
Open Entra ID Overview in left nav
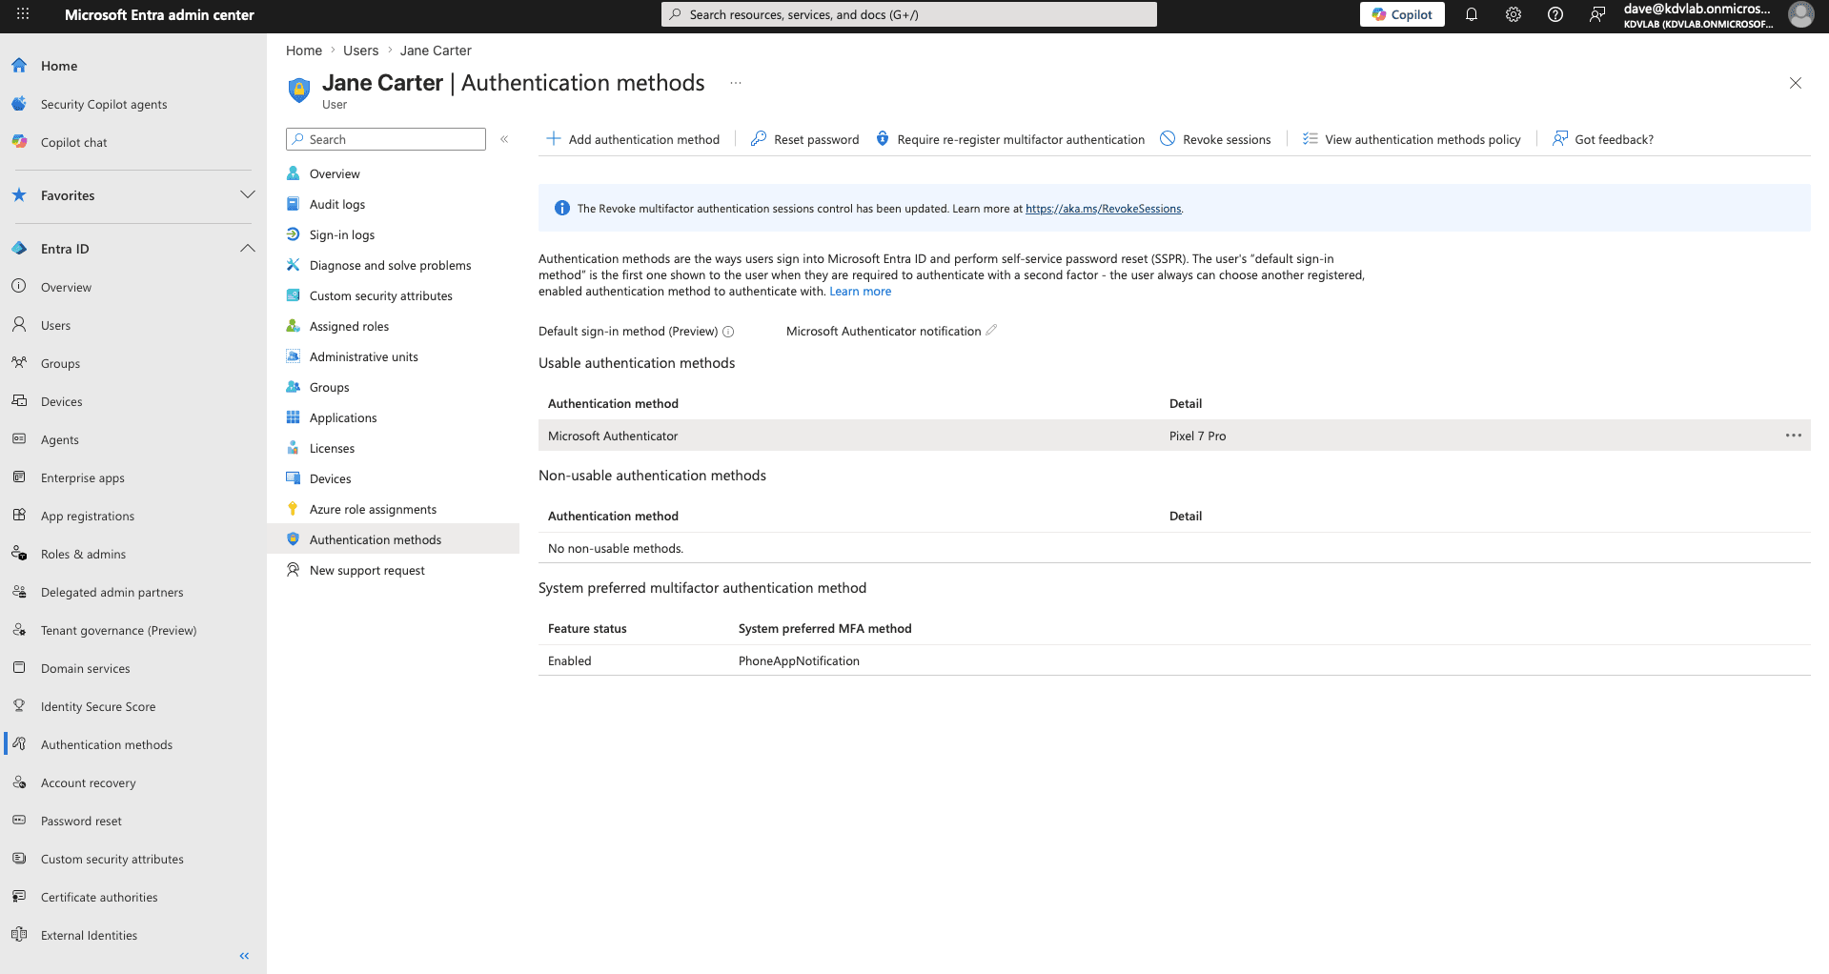pos(66,287)
